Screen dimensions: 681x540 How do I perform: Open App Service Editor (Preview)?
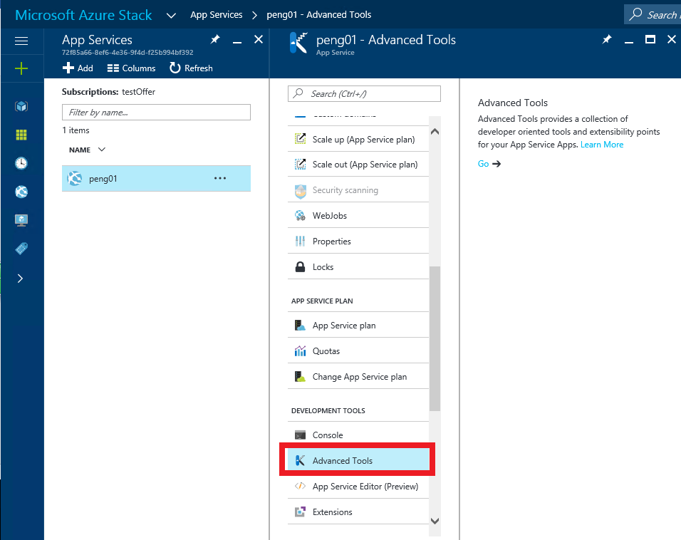tap(358, 486)
